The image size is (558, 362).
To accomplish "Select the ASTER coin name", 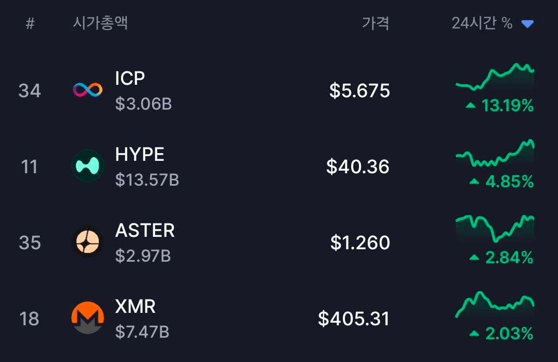I will coord(145,230).
